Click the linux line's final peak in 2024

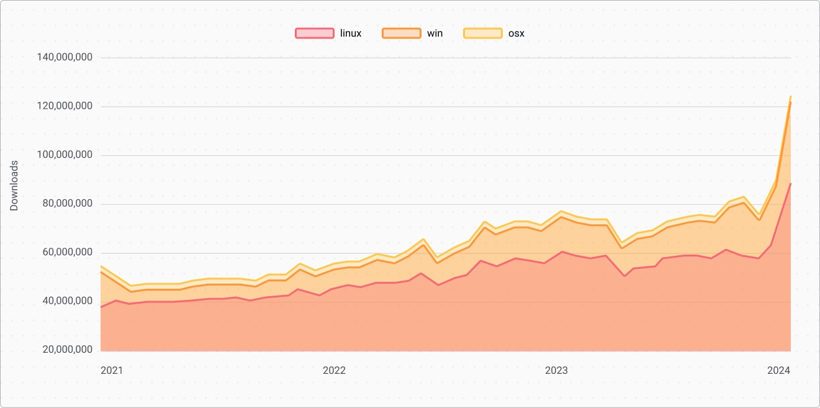790,184
